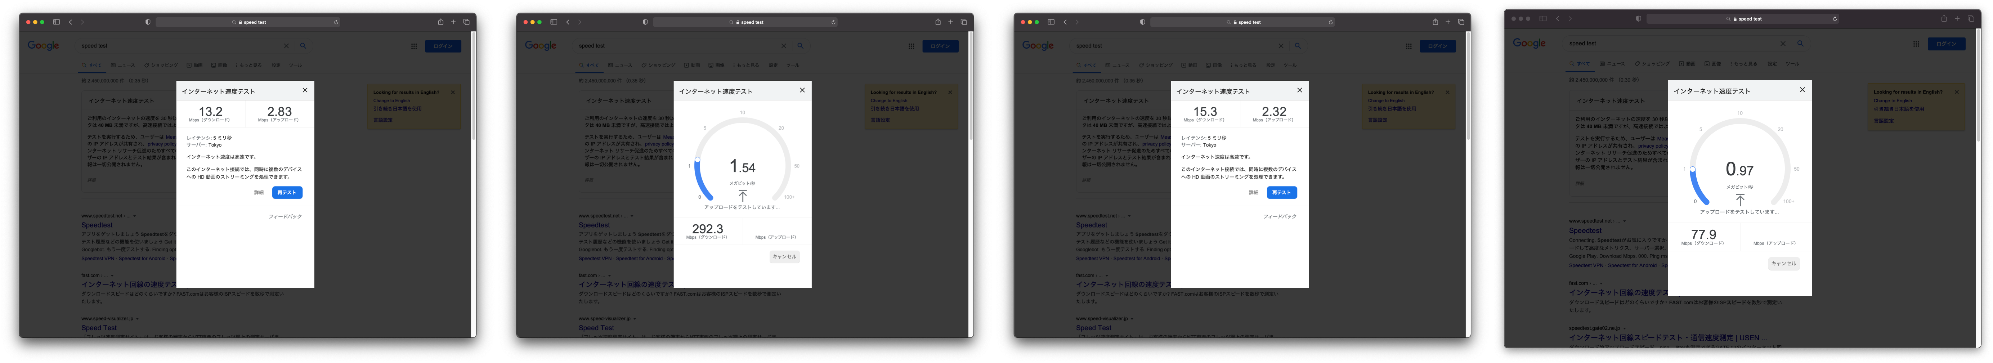Close the speed test dialog showing 0.97

click(x=1803, y=90)
